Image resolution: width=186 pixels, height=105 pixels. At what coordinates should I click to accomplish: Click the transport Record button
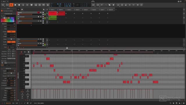click(19, 5)
